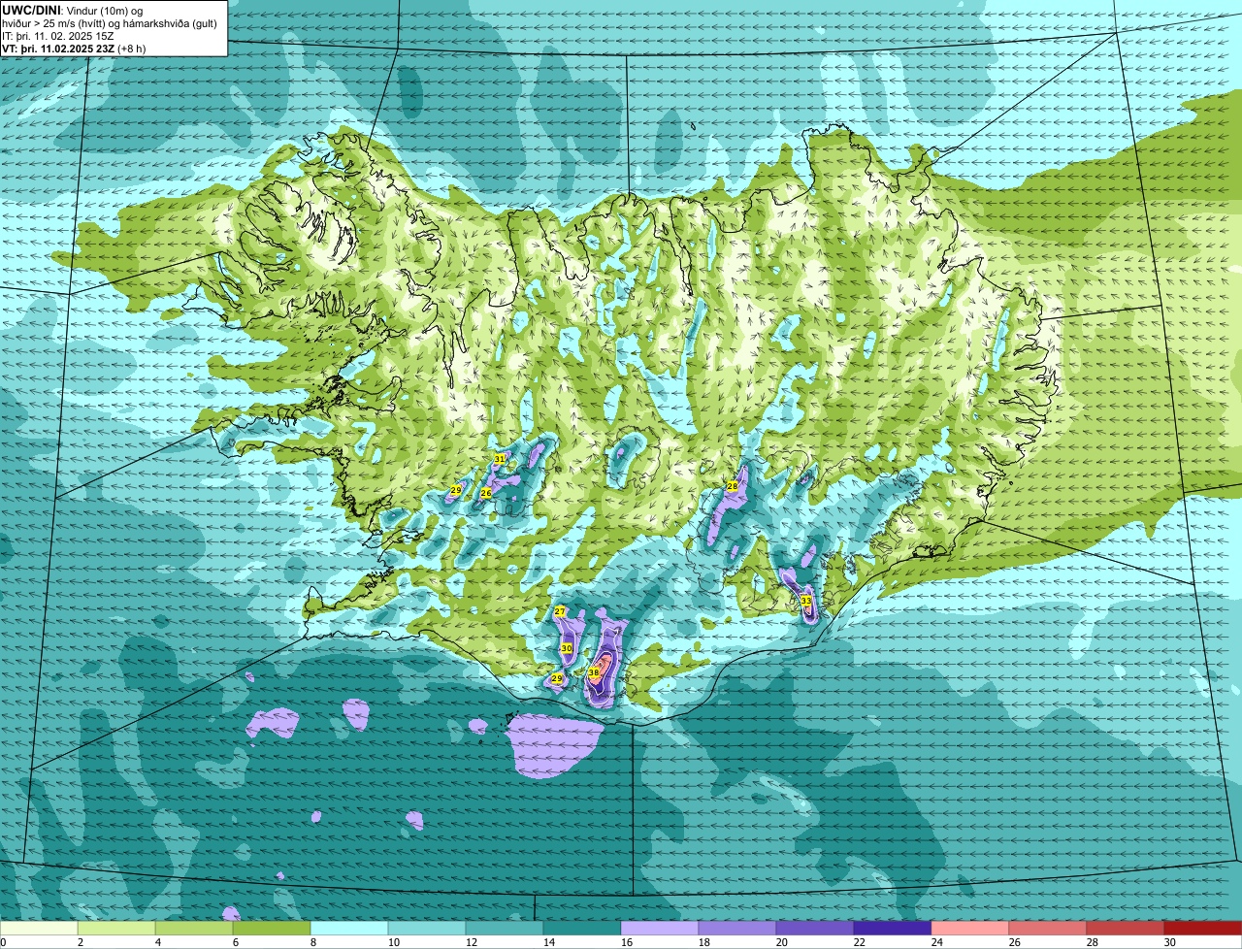Screen dimensions: 1242x949
Task: Click the legend scale value 4
Action: [x=157, y=942]
